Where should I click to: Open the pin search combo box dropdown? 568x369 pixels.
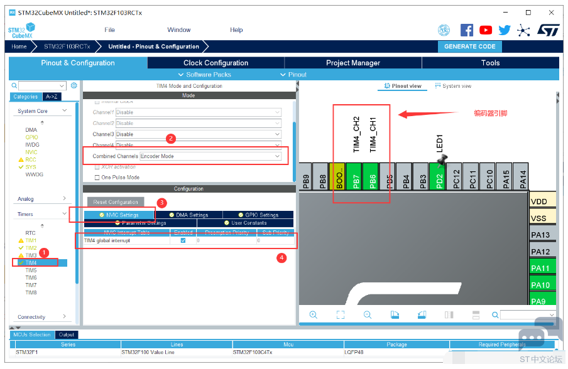click(x=551, y=315)
